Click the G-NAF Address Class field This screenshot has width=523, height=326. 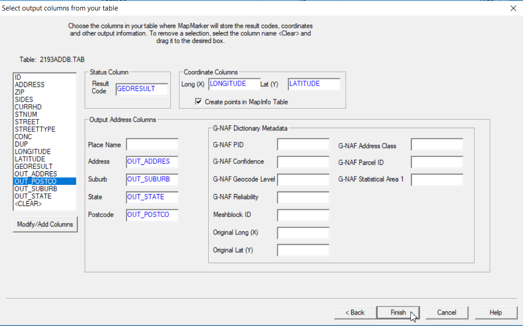click(437, 145)
